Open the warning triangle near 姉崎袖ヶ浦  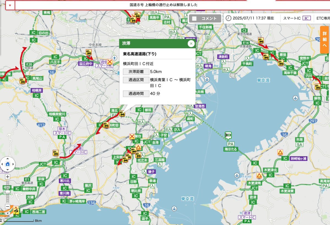(x=280, y=152)
